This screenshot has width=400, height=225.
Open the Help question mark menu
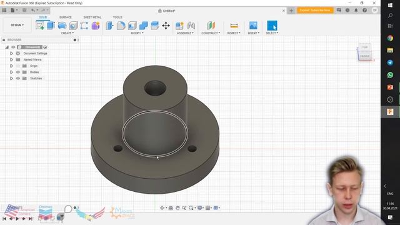[x=365, y=10]
